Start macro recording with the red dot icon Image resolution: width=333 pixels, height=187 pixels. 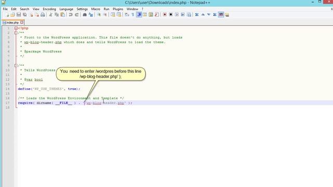coord(164,15)
